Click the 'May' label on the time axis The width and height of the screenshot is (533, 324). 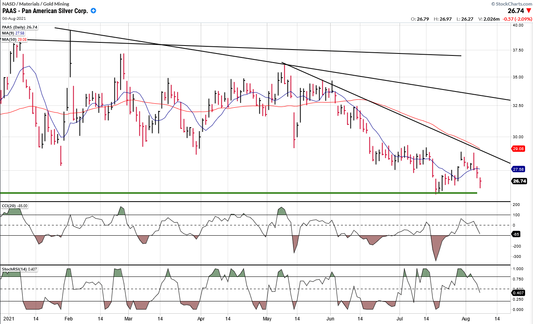coord(267,318)
